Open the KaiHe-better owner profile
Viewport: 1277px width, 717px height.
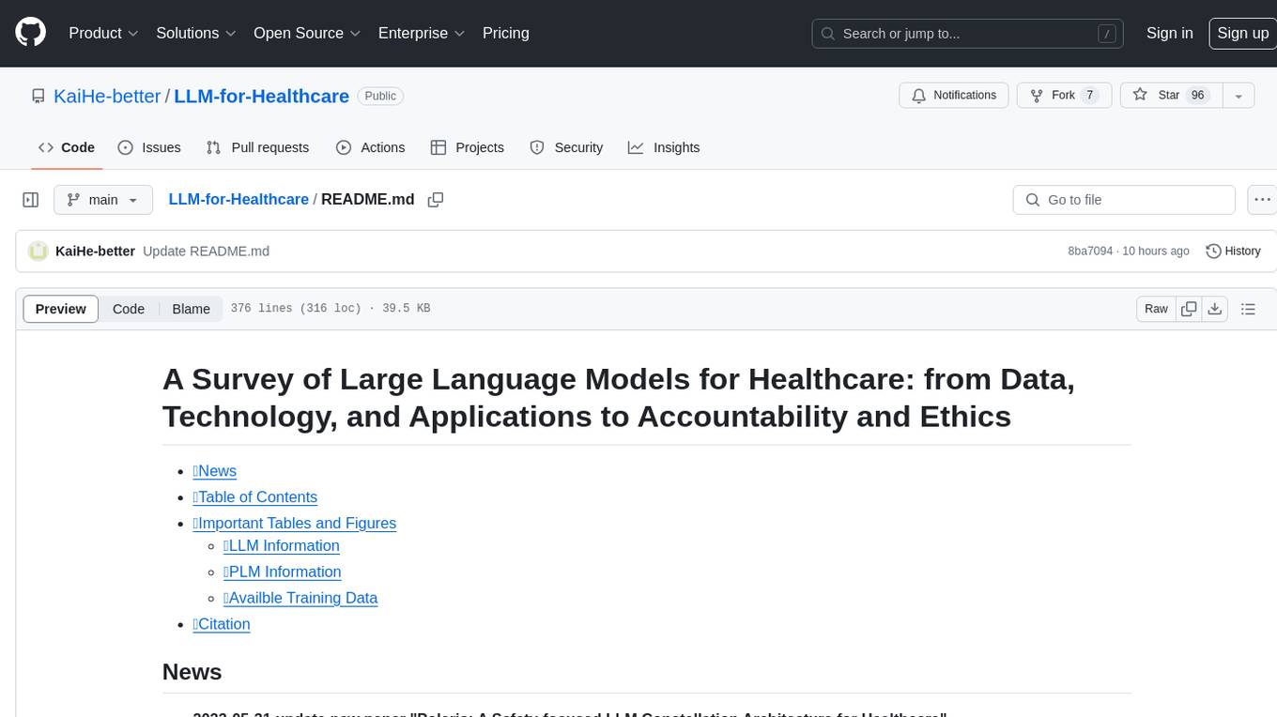[107, 96]
